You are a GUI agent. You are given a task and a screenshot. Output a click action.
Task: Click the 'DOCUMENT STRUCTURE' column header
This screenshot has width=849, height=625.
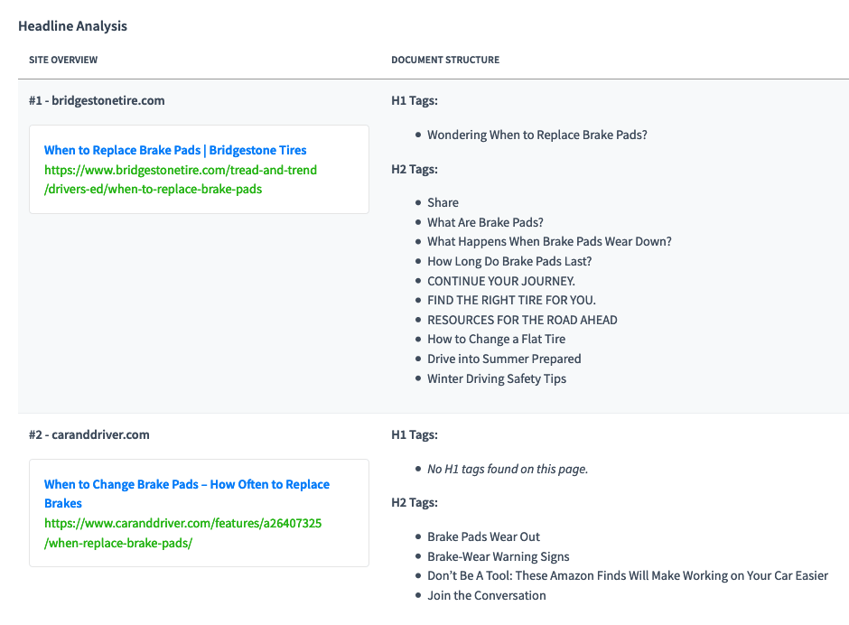[445, 60]
